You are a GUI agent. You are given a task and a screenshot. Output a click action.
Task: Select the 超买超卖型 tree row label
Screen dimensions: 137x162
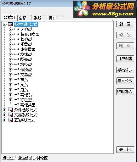click(x=30, y=34)
